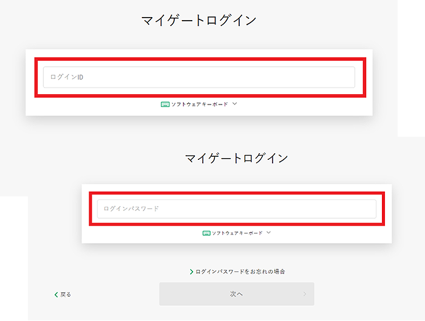This screenshot has width=425, height=321.
Task: Click the 次へ button
Action: [237, 294]
